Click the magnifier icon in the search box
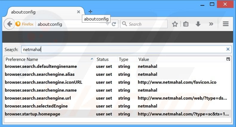 coord(124,24)
